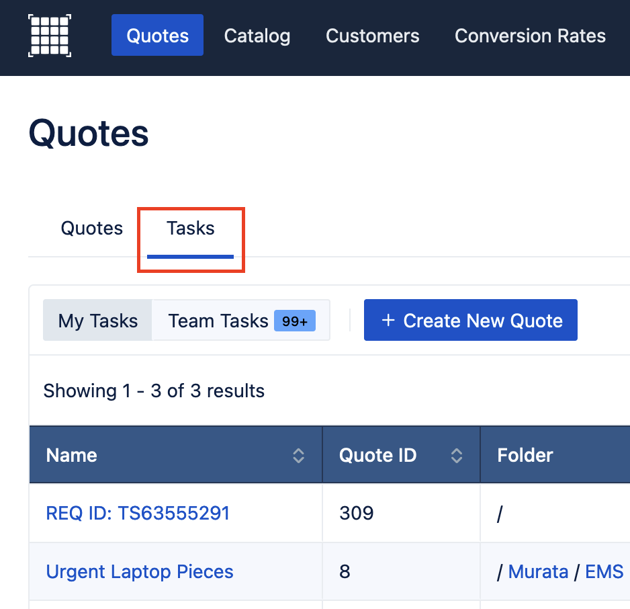Open the Urgent Laptop Pieces quote

[x=140, y=571]
